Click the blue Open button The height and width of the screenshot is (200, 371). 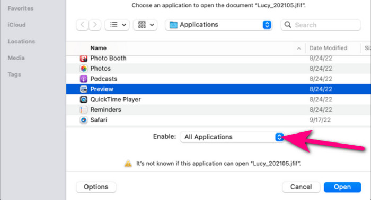(342, 187)
